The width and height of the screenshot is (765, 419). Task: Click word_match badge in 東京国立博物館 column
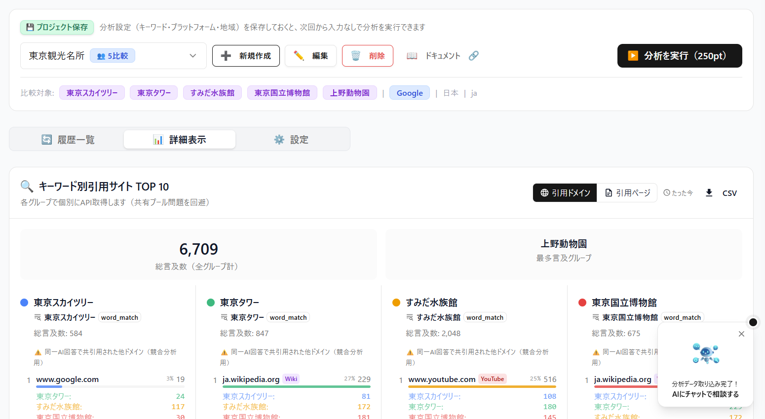coord(683,317)
